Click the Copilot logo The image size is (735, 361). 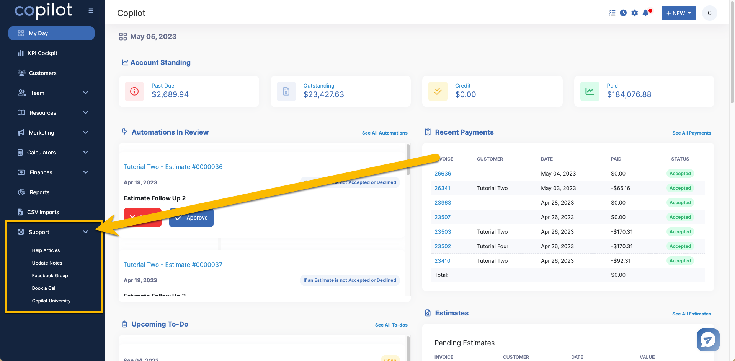pos(44,11)
